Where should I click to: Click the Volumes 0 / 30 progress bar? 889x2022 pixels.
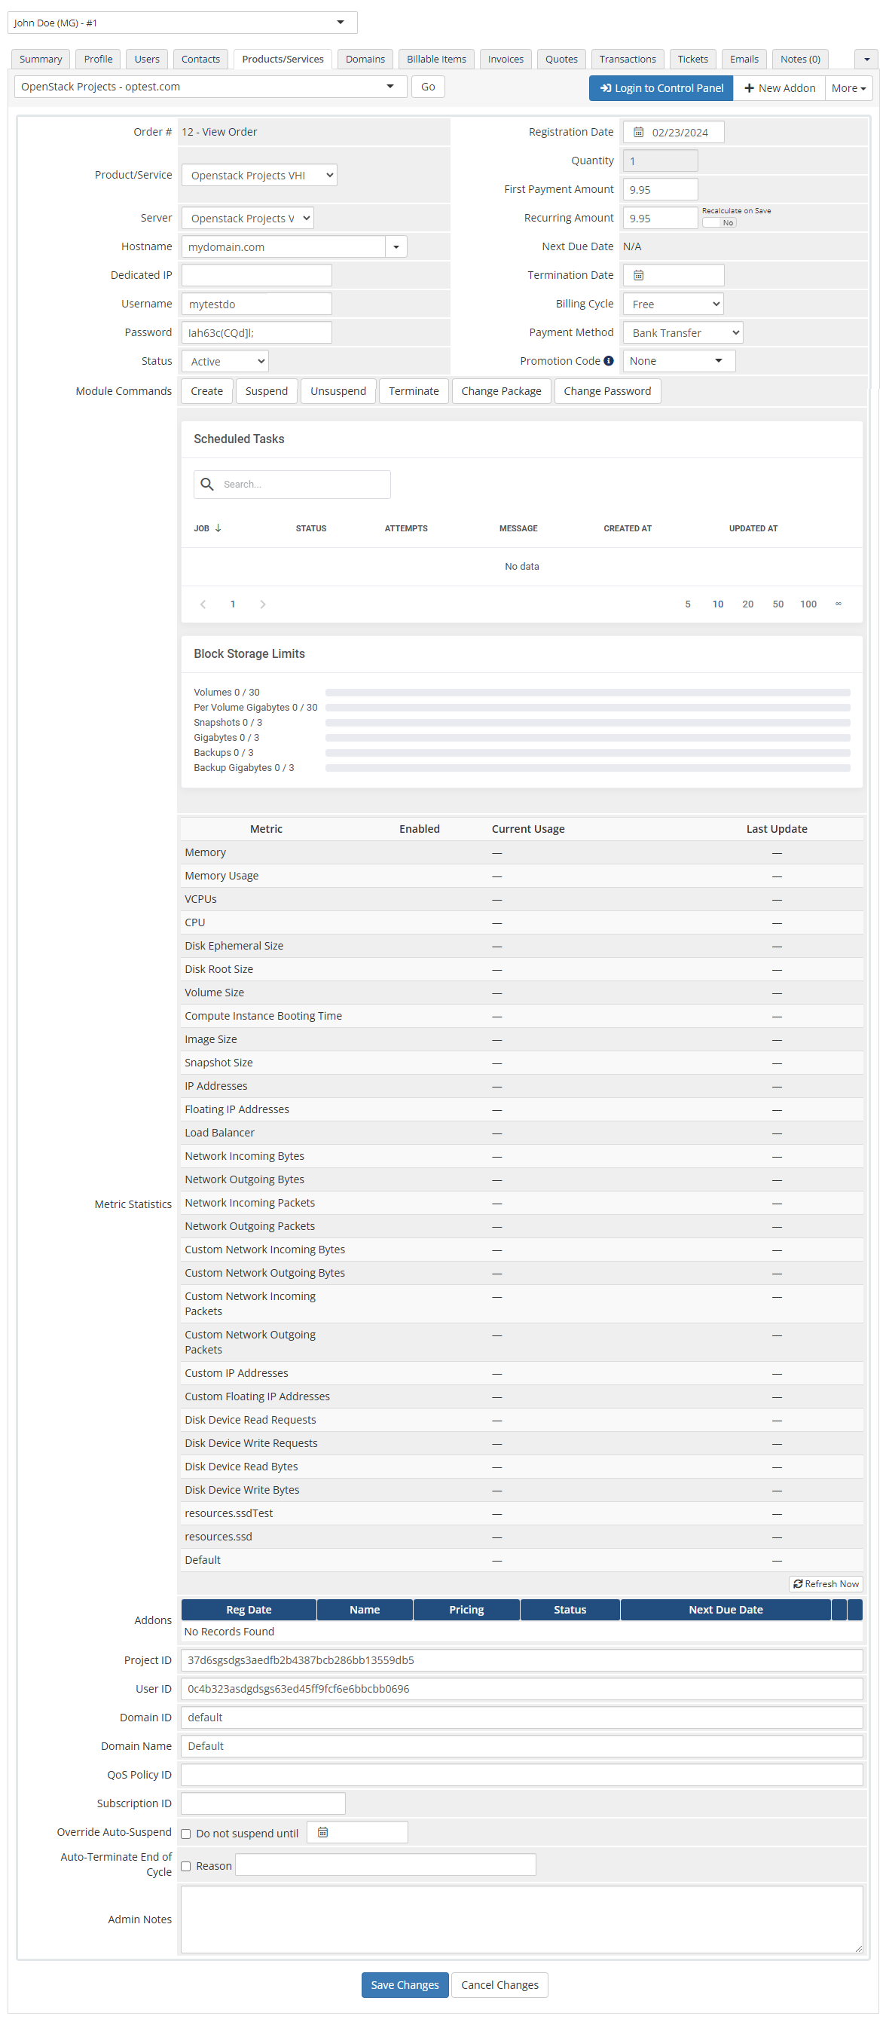click(x=588, y=693)
